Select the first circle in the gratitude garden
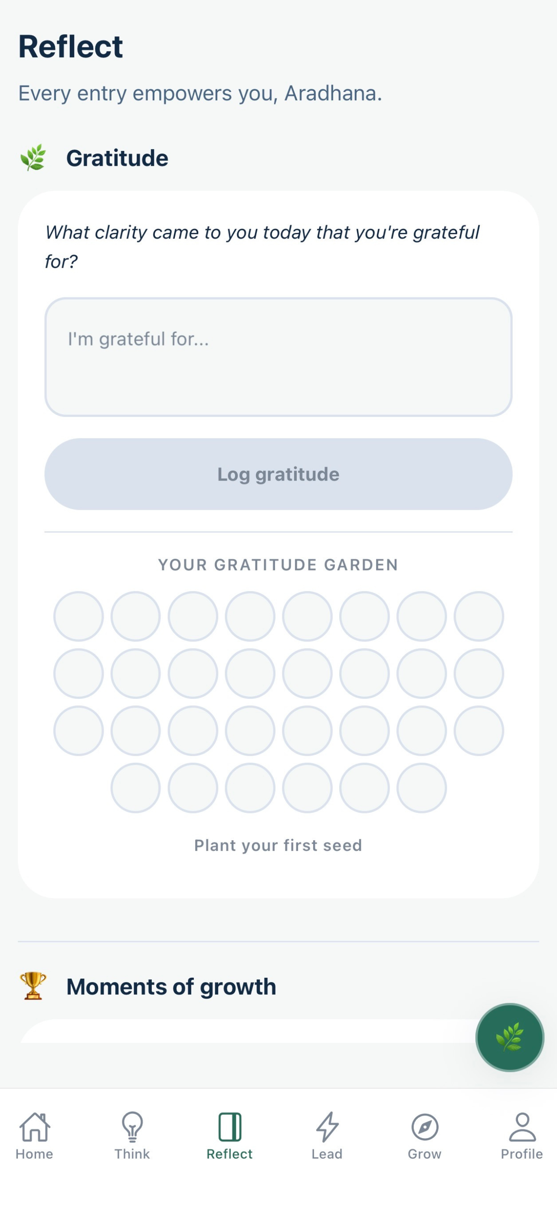 (x=79, y=616)
